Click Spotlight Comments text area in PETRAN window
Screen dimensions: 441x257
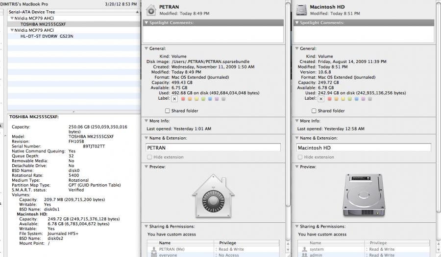213,34
